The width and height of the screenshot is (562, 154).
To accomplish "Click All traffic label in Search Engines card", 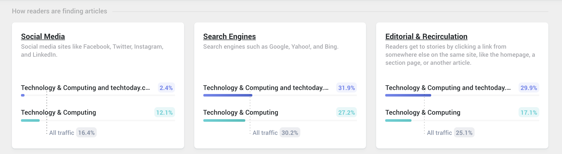I will pos(265,133).
